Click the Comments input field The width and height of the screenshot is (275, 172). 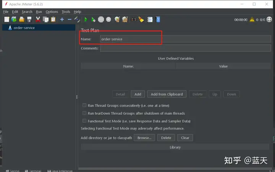[x=185, y=48]
